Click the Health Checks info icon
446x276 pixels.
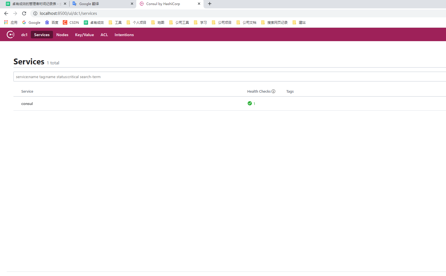click(273, 91)
